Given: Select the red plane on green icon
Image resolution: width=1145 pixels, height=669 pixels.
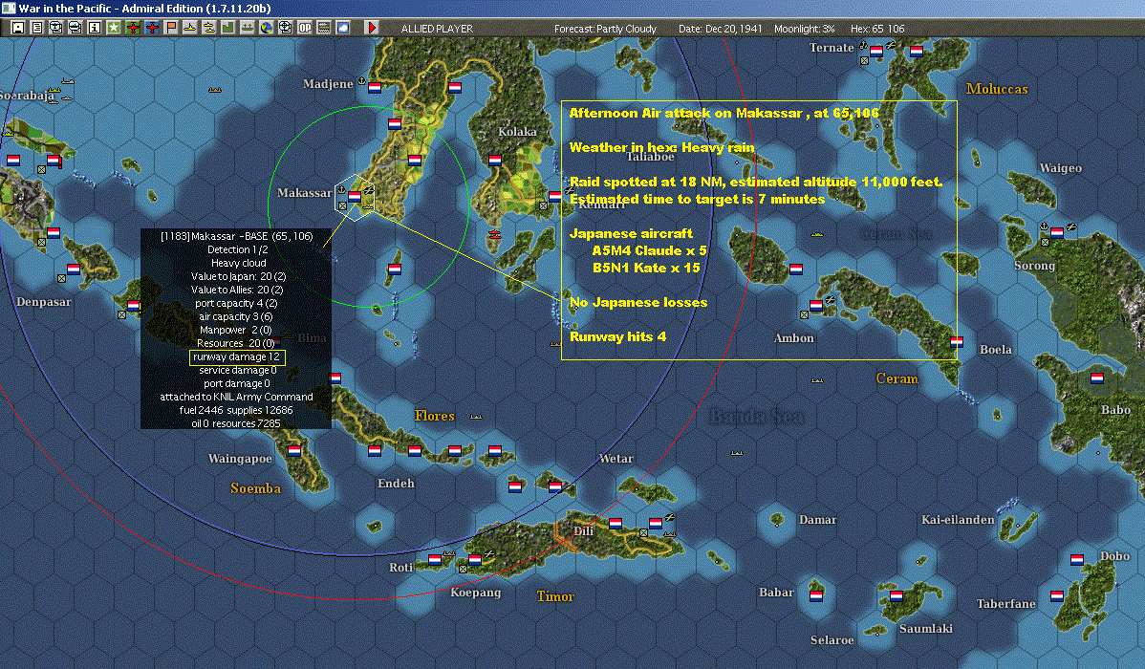Looking at the screenshot, I should click(133, 28).
